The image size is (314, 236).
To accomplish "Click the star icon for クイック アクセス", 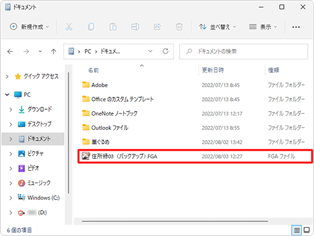I will click(x=18, y=77).
